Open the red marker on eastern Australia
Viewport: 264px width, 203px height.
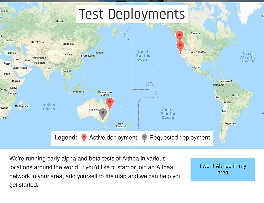click(x=110, y=104)
